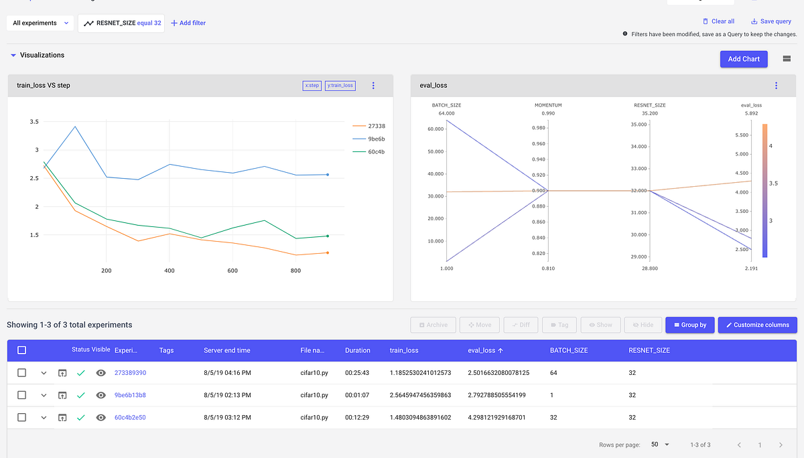Click the list layout icon beside Add Chart

[787, 59]
